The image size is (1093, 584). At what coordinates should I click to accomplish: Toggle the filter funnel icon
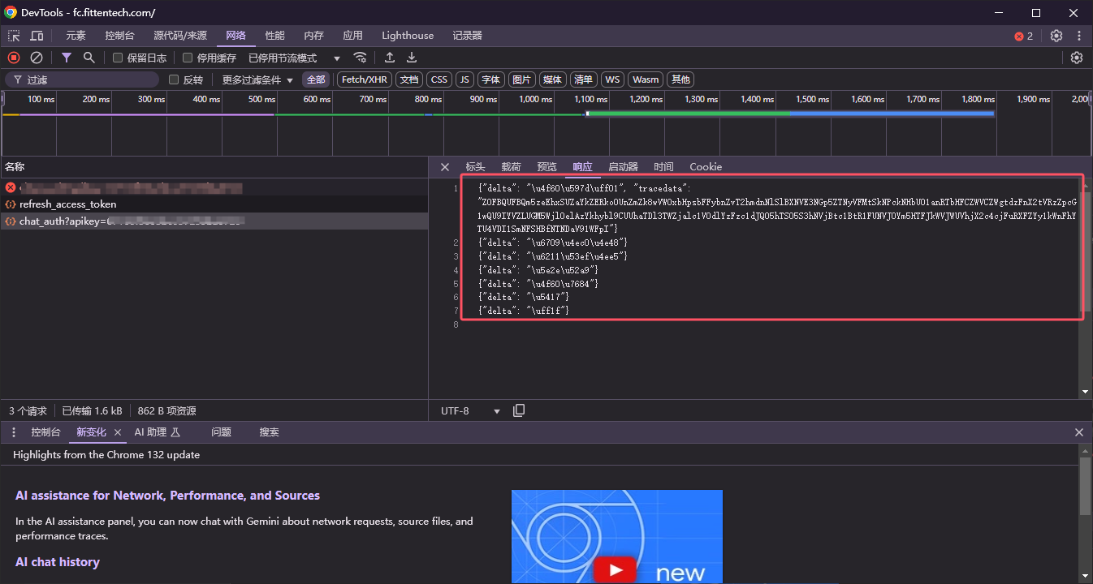click(x=67, y=58)
